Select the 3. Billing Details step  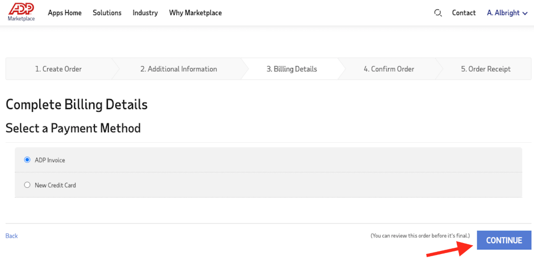(x=292, y=69)
